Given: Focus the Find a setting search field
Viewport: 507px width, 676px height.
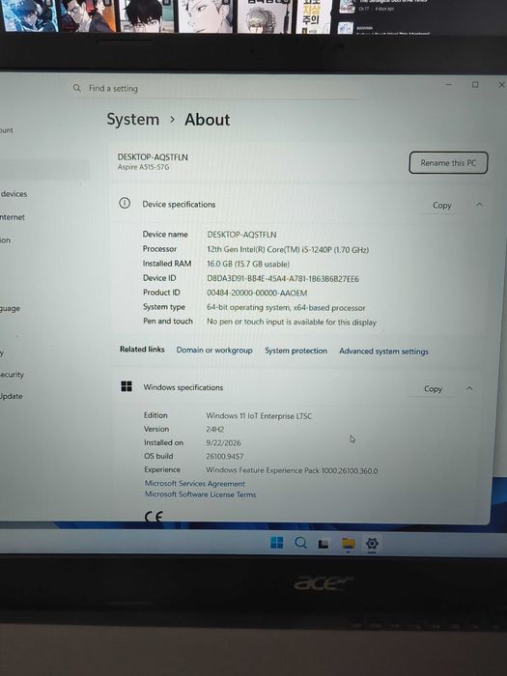Looking at the screenshot, I should 214,89.
